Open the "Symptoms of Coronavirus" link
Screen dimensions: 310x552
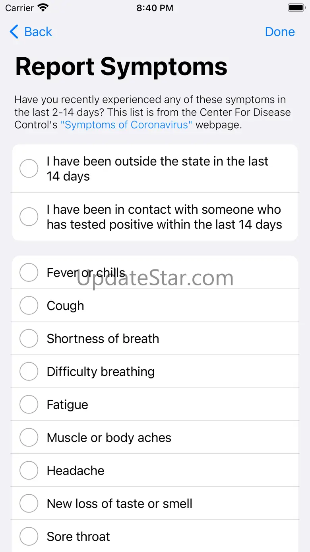click(126, 125)
